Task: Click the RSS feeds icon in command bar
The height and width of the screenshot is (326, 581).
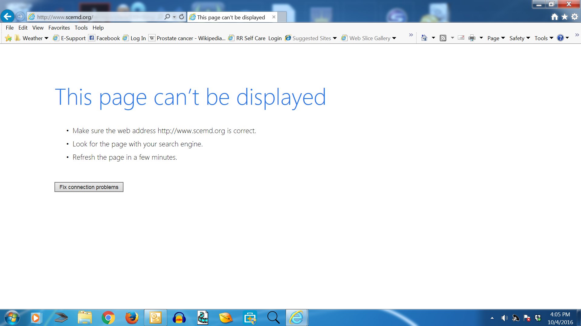Action: (x=443, y=38)
